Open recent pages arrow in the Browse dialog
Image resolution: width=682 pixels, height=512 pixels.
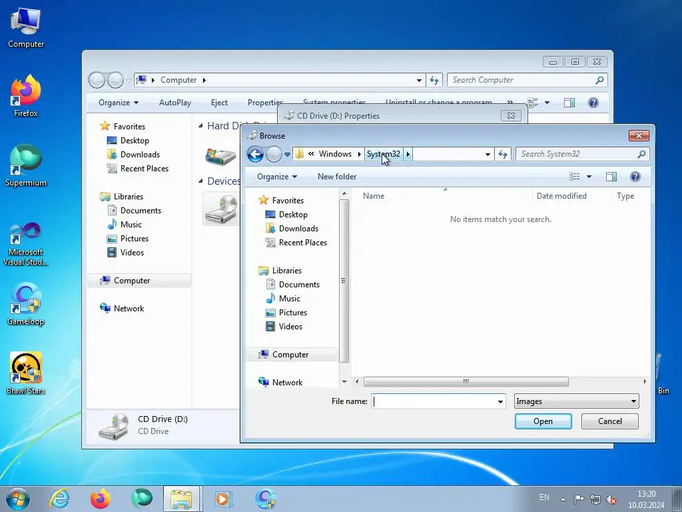[287, 154]
